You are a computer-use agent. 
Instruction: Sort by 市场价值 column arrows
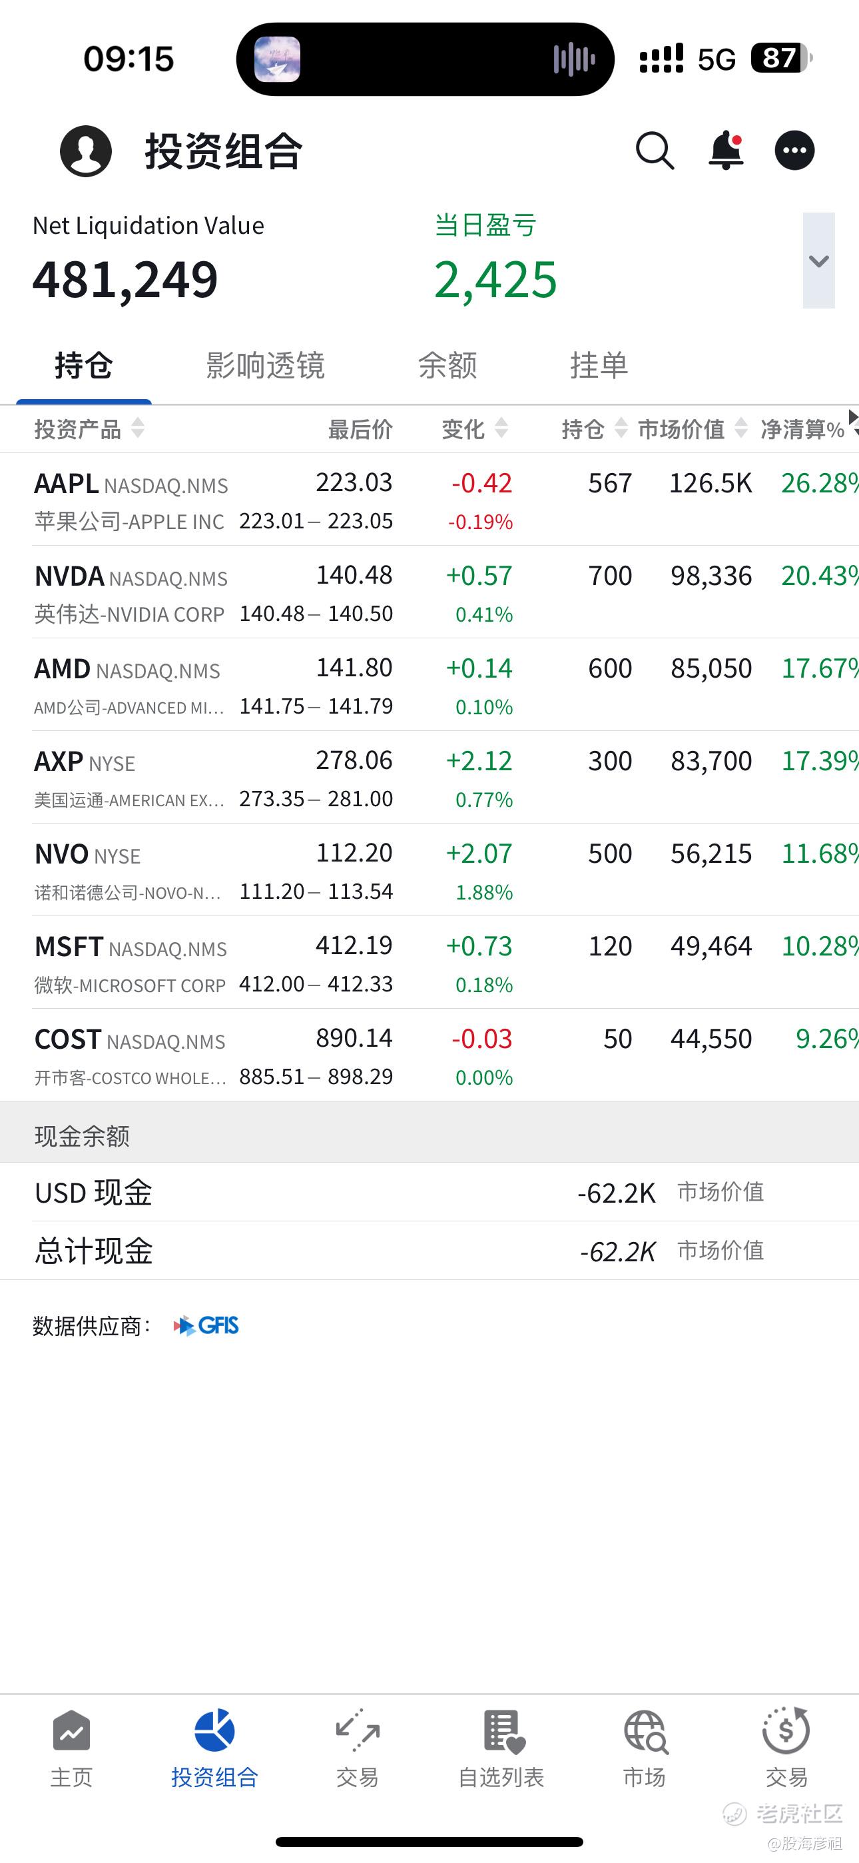740,428
